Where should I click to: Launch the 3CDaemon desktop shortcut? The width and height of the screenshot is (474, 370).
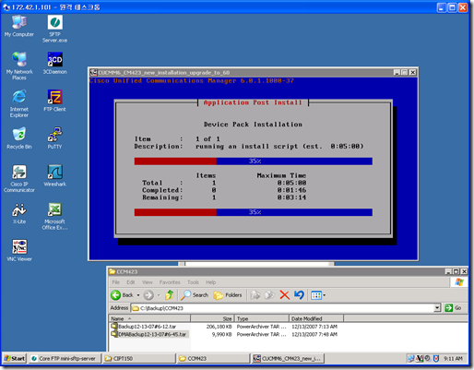(54, 63)
